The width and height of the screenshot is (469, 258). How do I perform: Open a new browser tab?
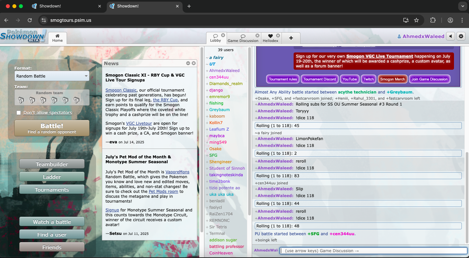pyautogui.click(x=189, y=6)
